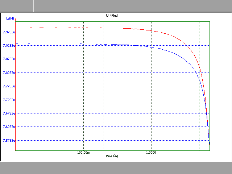Click the 7.7753u y-axis value
Screen dimensions: 232x174
click(x=9, y=86)
